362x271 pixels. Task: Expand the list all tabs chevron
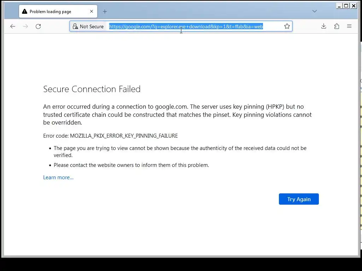(314, 11)
